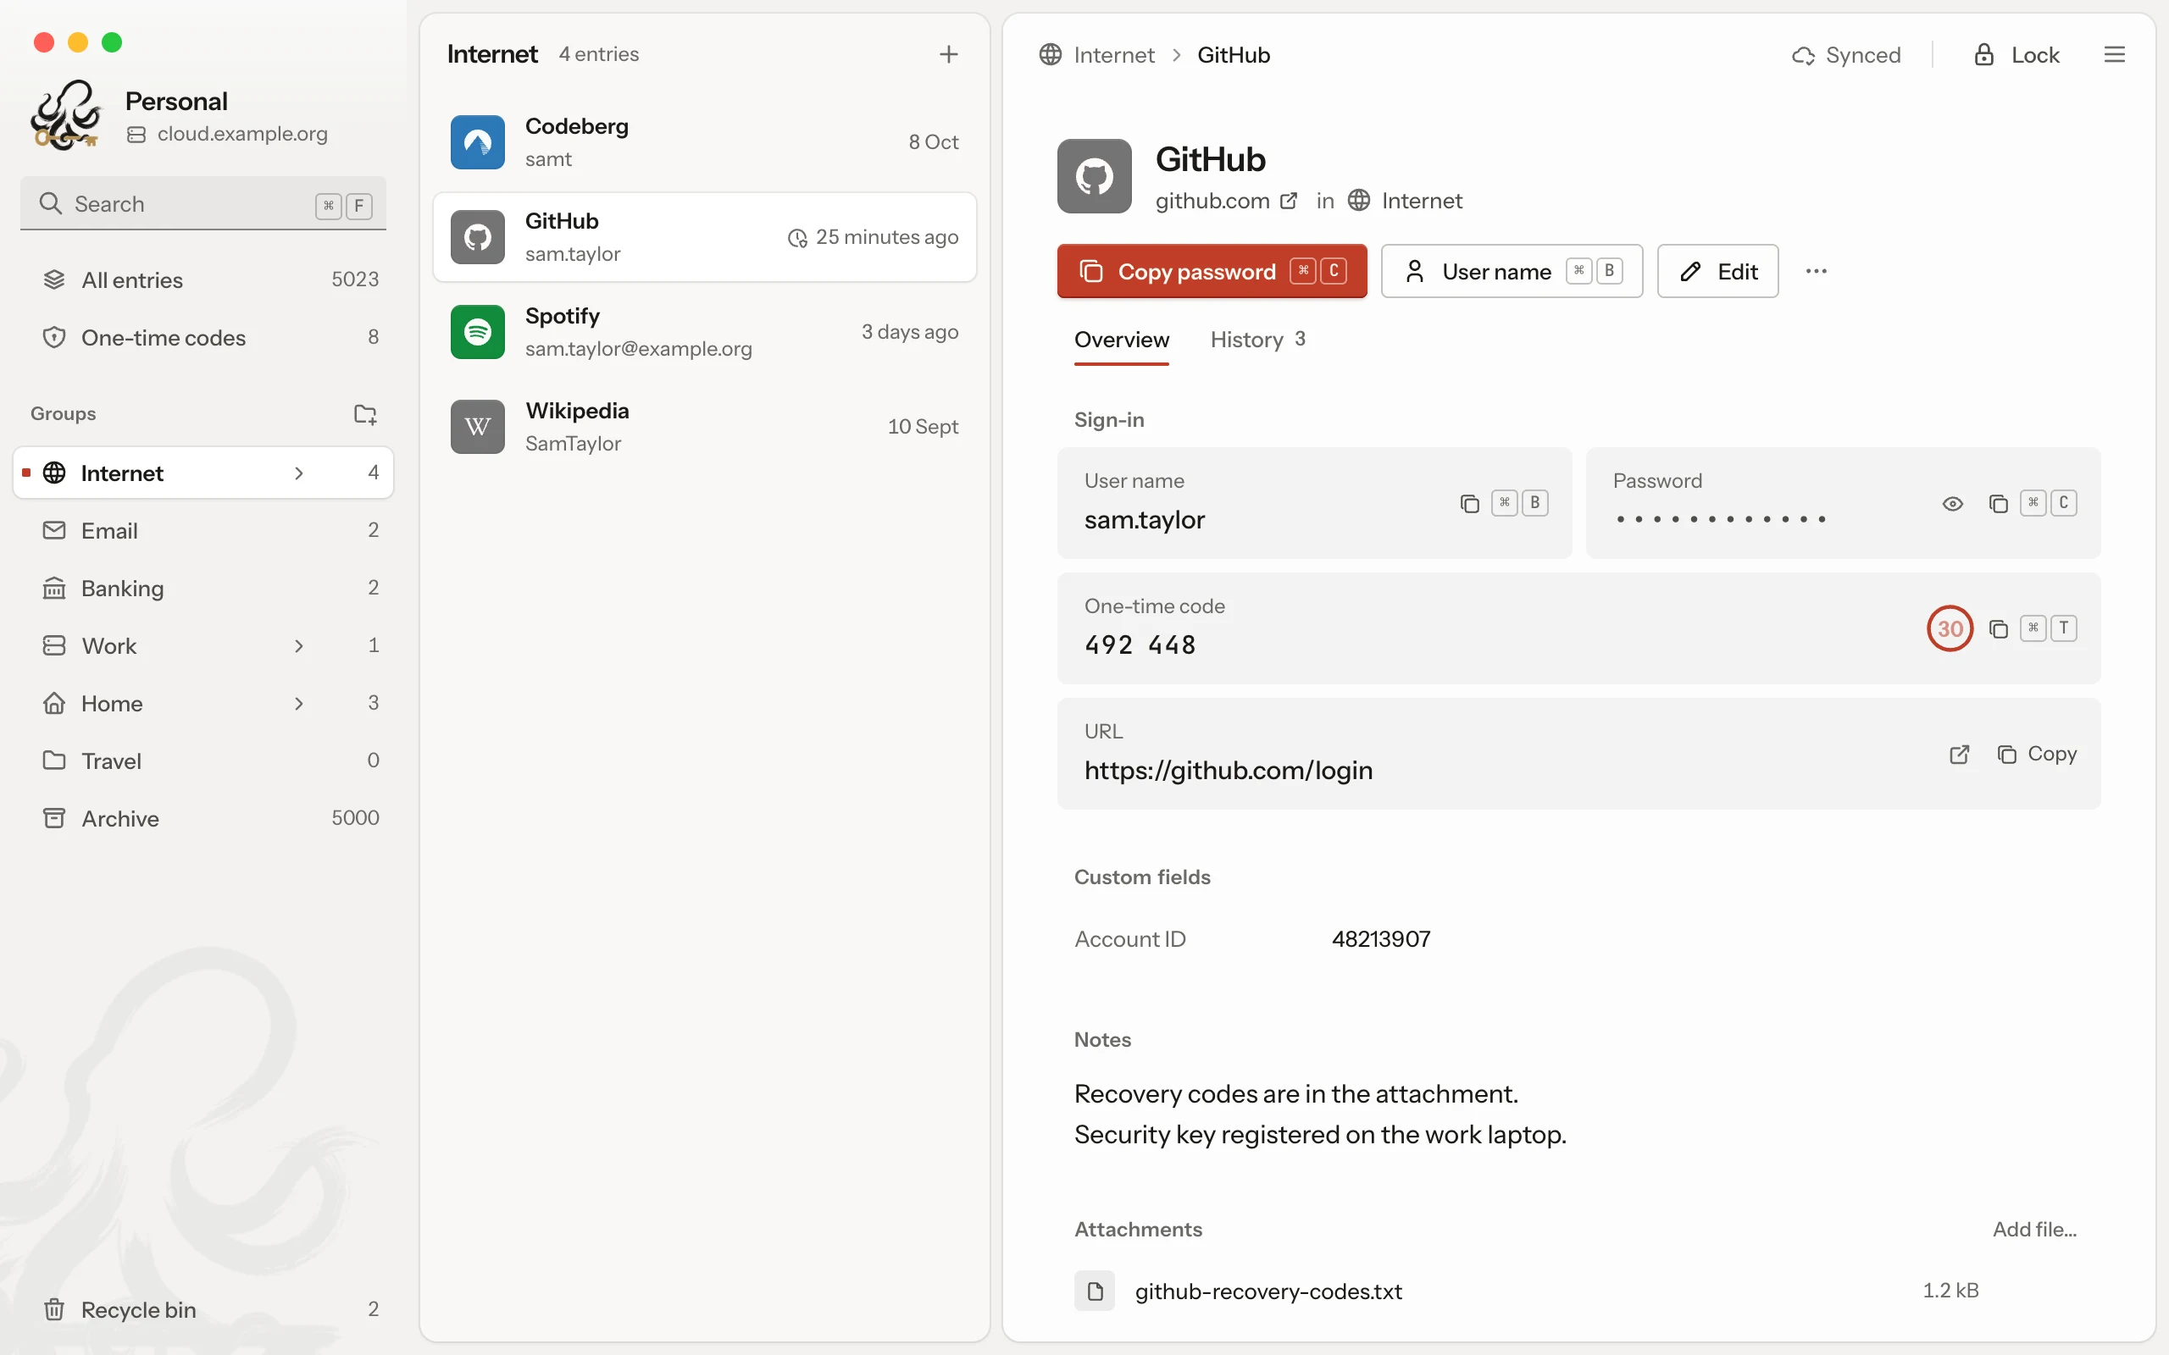
Task: Click 'Recovery codes are in the attachment.' note
Action: click(x=1296, y=1094)
